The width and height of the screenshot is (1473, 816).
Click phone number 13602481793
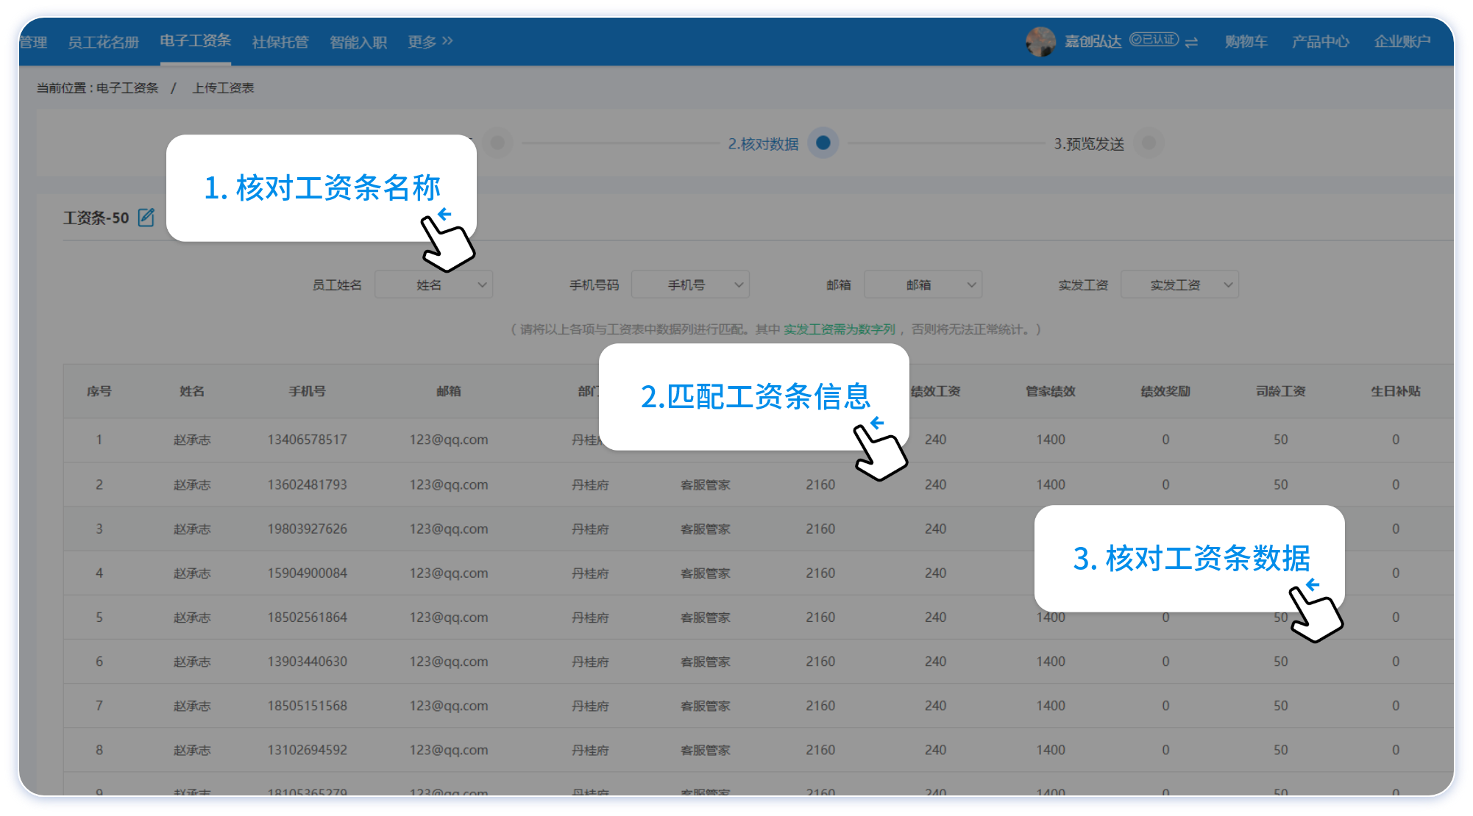click(x=307, y=484)
